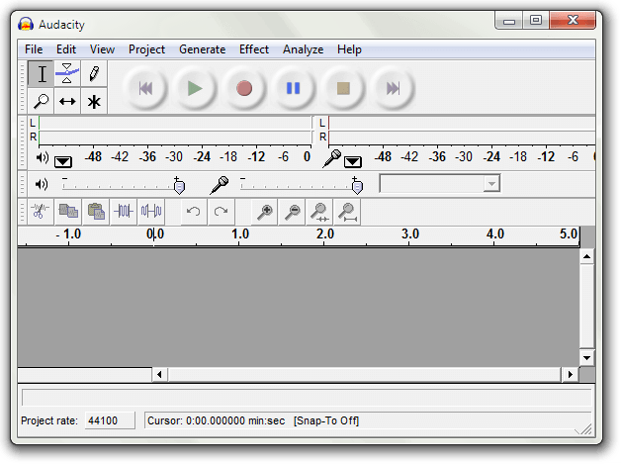
Task: Open the Project menu
Action: tap(146, 49)
